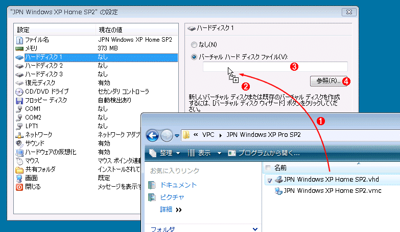Click the フロッピー ディスク floppy icon
This screenshot has width=400, height=232.
[19, 100]
